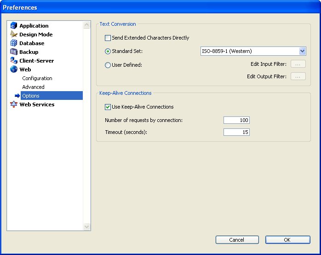Screen dimensions: 321x255
Task: Click the Web Services icon
Action: tap(14, 104)
